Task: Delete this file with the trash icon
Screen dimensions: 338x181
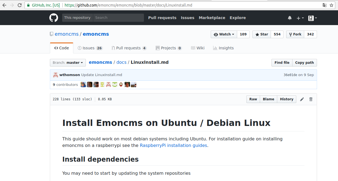Action: [x=311, y=99]
